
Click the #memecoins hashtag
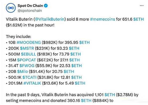pos(102,19)
